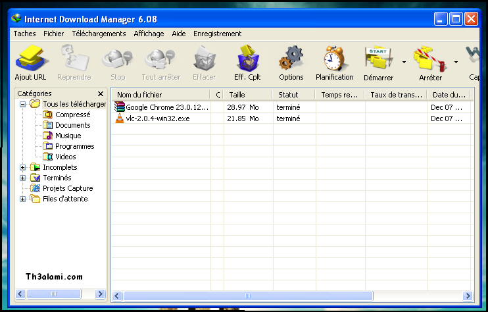Click terminé status of the vlc row
The height and width of the screenshot is (312, 488).
pyautogui.click(x=288, y=118)
